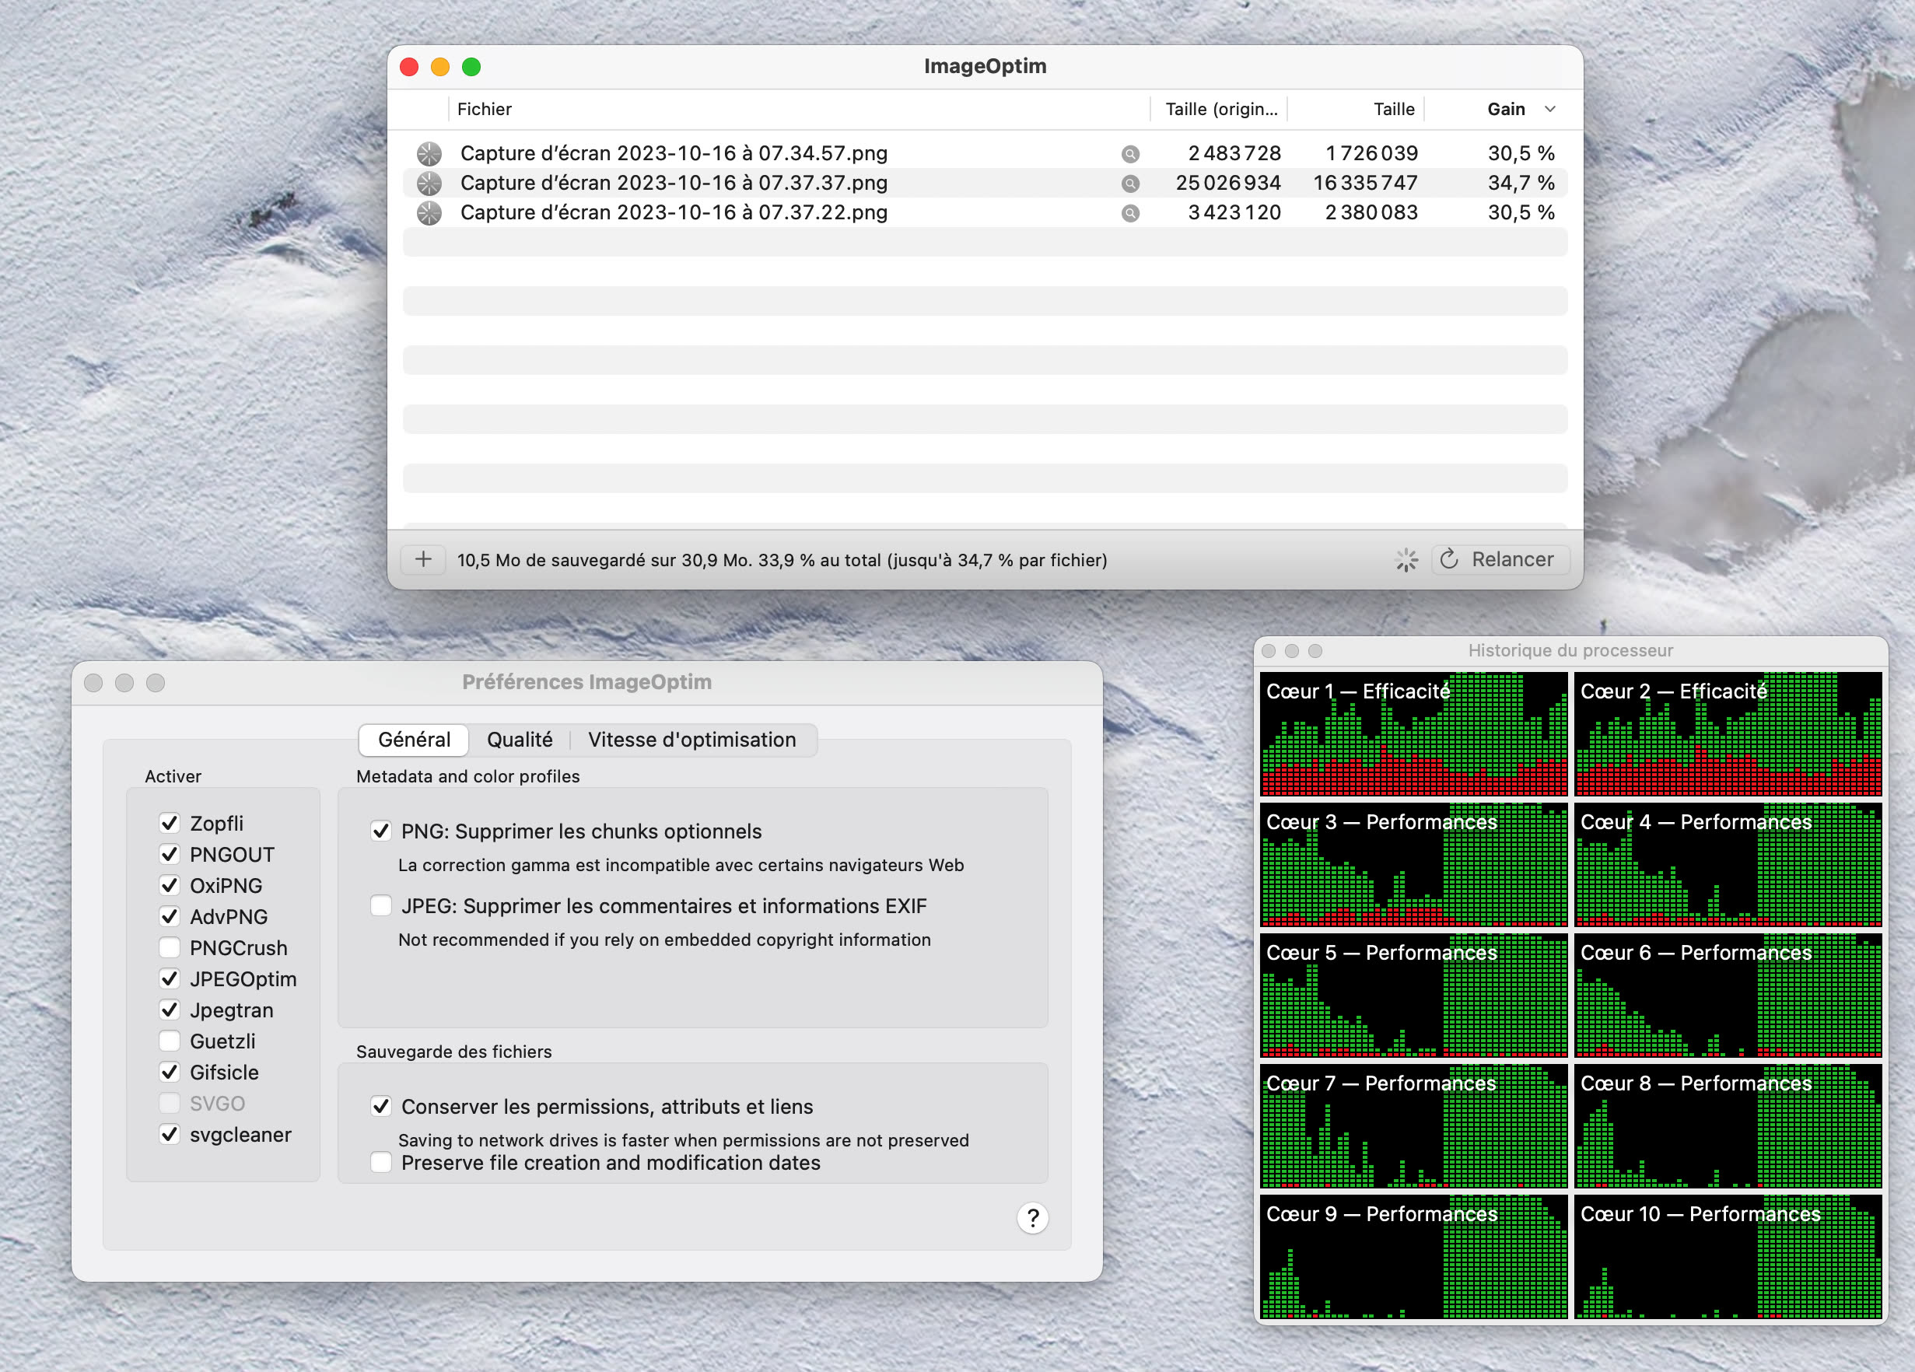Toggle the Gifsicle checkbox
This screenshot has width=1915, height=1372.
(170, 1073)
